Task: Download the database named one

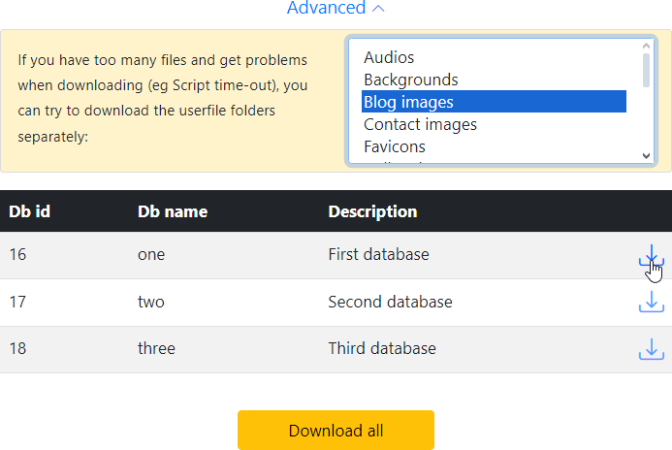Action: point(651,257)
